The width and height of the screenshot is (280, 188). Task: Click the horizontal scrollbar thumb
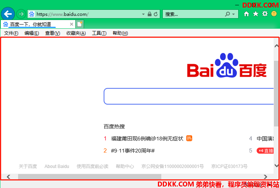[x=90, y=177]
